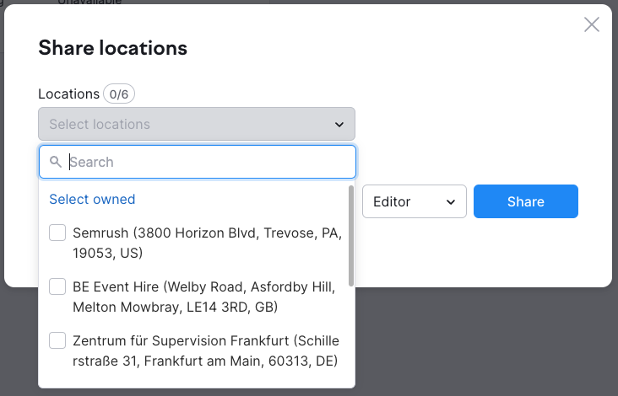The width and height of the screenshot is (618, 396).
Task: Click the Editor role chevron arrow
Action: 451,202
